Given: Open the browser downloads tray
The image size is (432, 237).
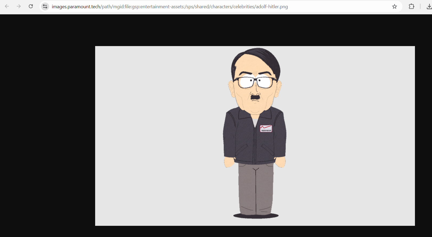Looking at the screenshot, I should 429,6.
